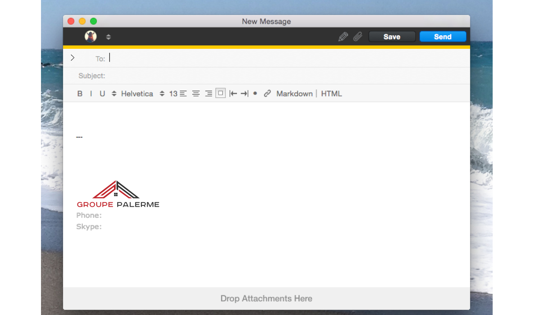Screen dimensions: 560x315
Task: Click the account avatar picture
Action: [x=91, y=37]
